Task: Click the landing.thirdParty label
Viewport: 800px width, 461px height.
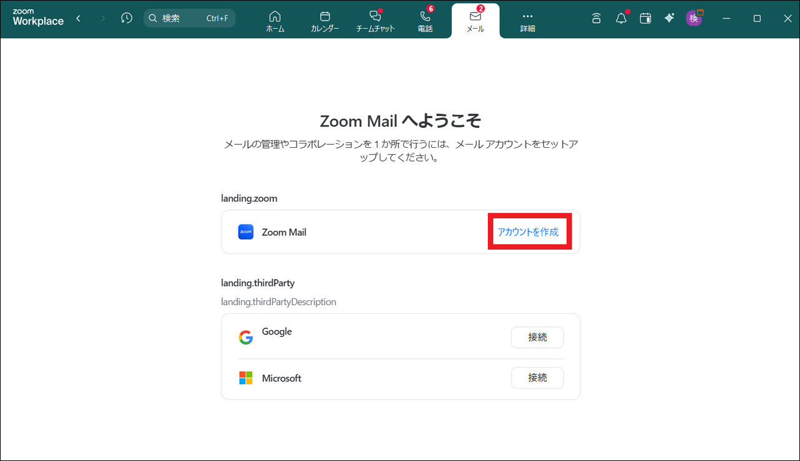Action: pyautogui.click(x=258, y=283)
